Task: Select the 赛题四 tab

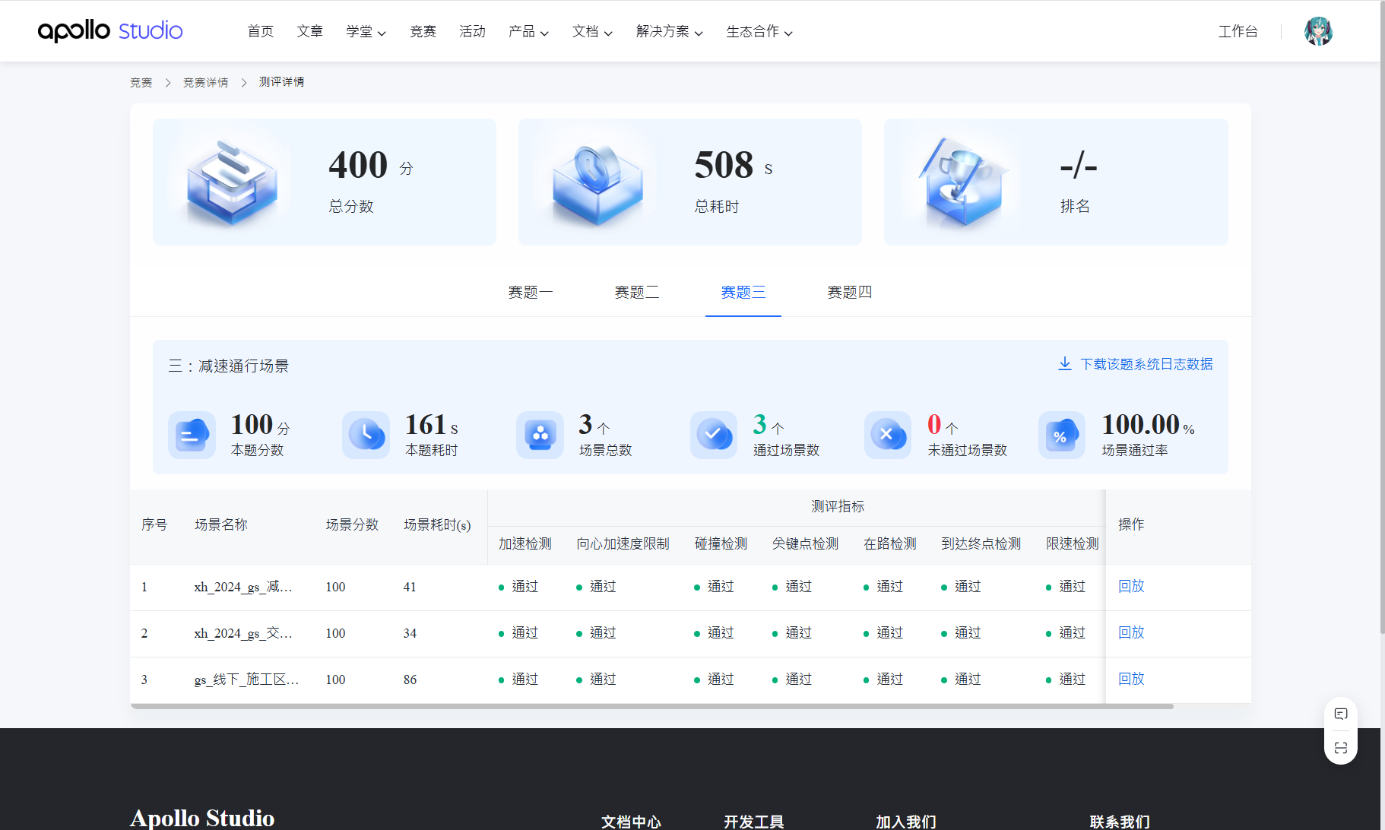Action: [849, 293]
